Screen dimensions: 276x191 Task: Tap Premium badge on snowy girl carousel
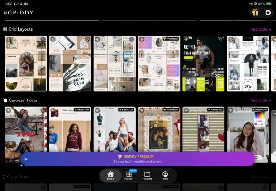pyautogui.click(x=260, y=110)
